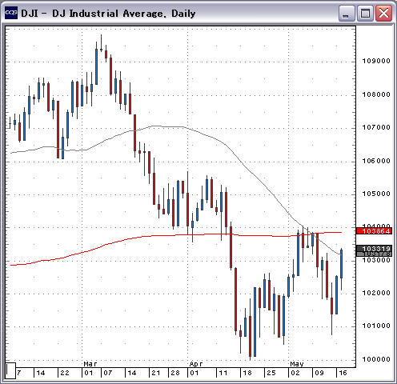Viewport: 397px width, 384px height.
Task: Click the May month label on time axis
Action: coord(297,364)
